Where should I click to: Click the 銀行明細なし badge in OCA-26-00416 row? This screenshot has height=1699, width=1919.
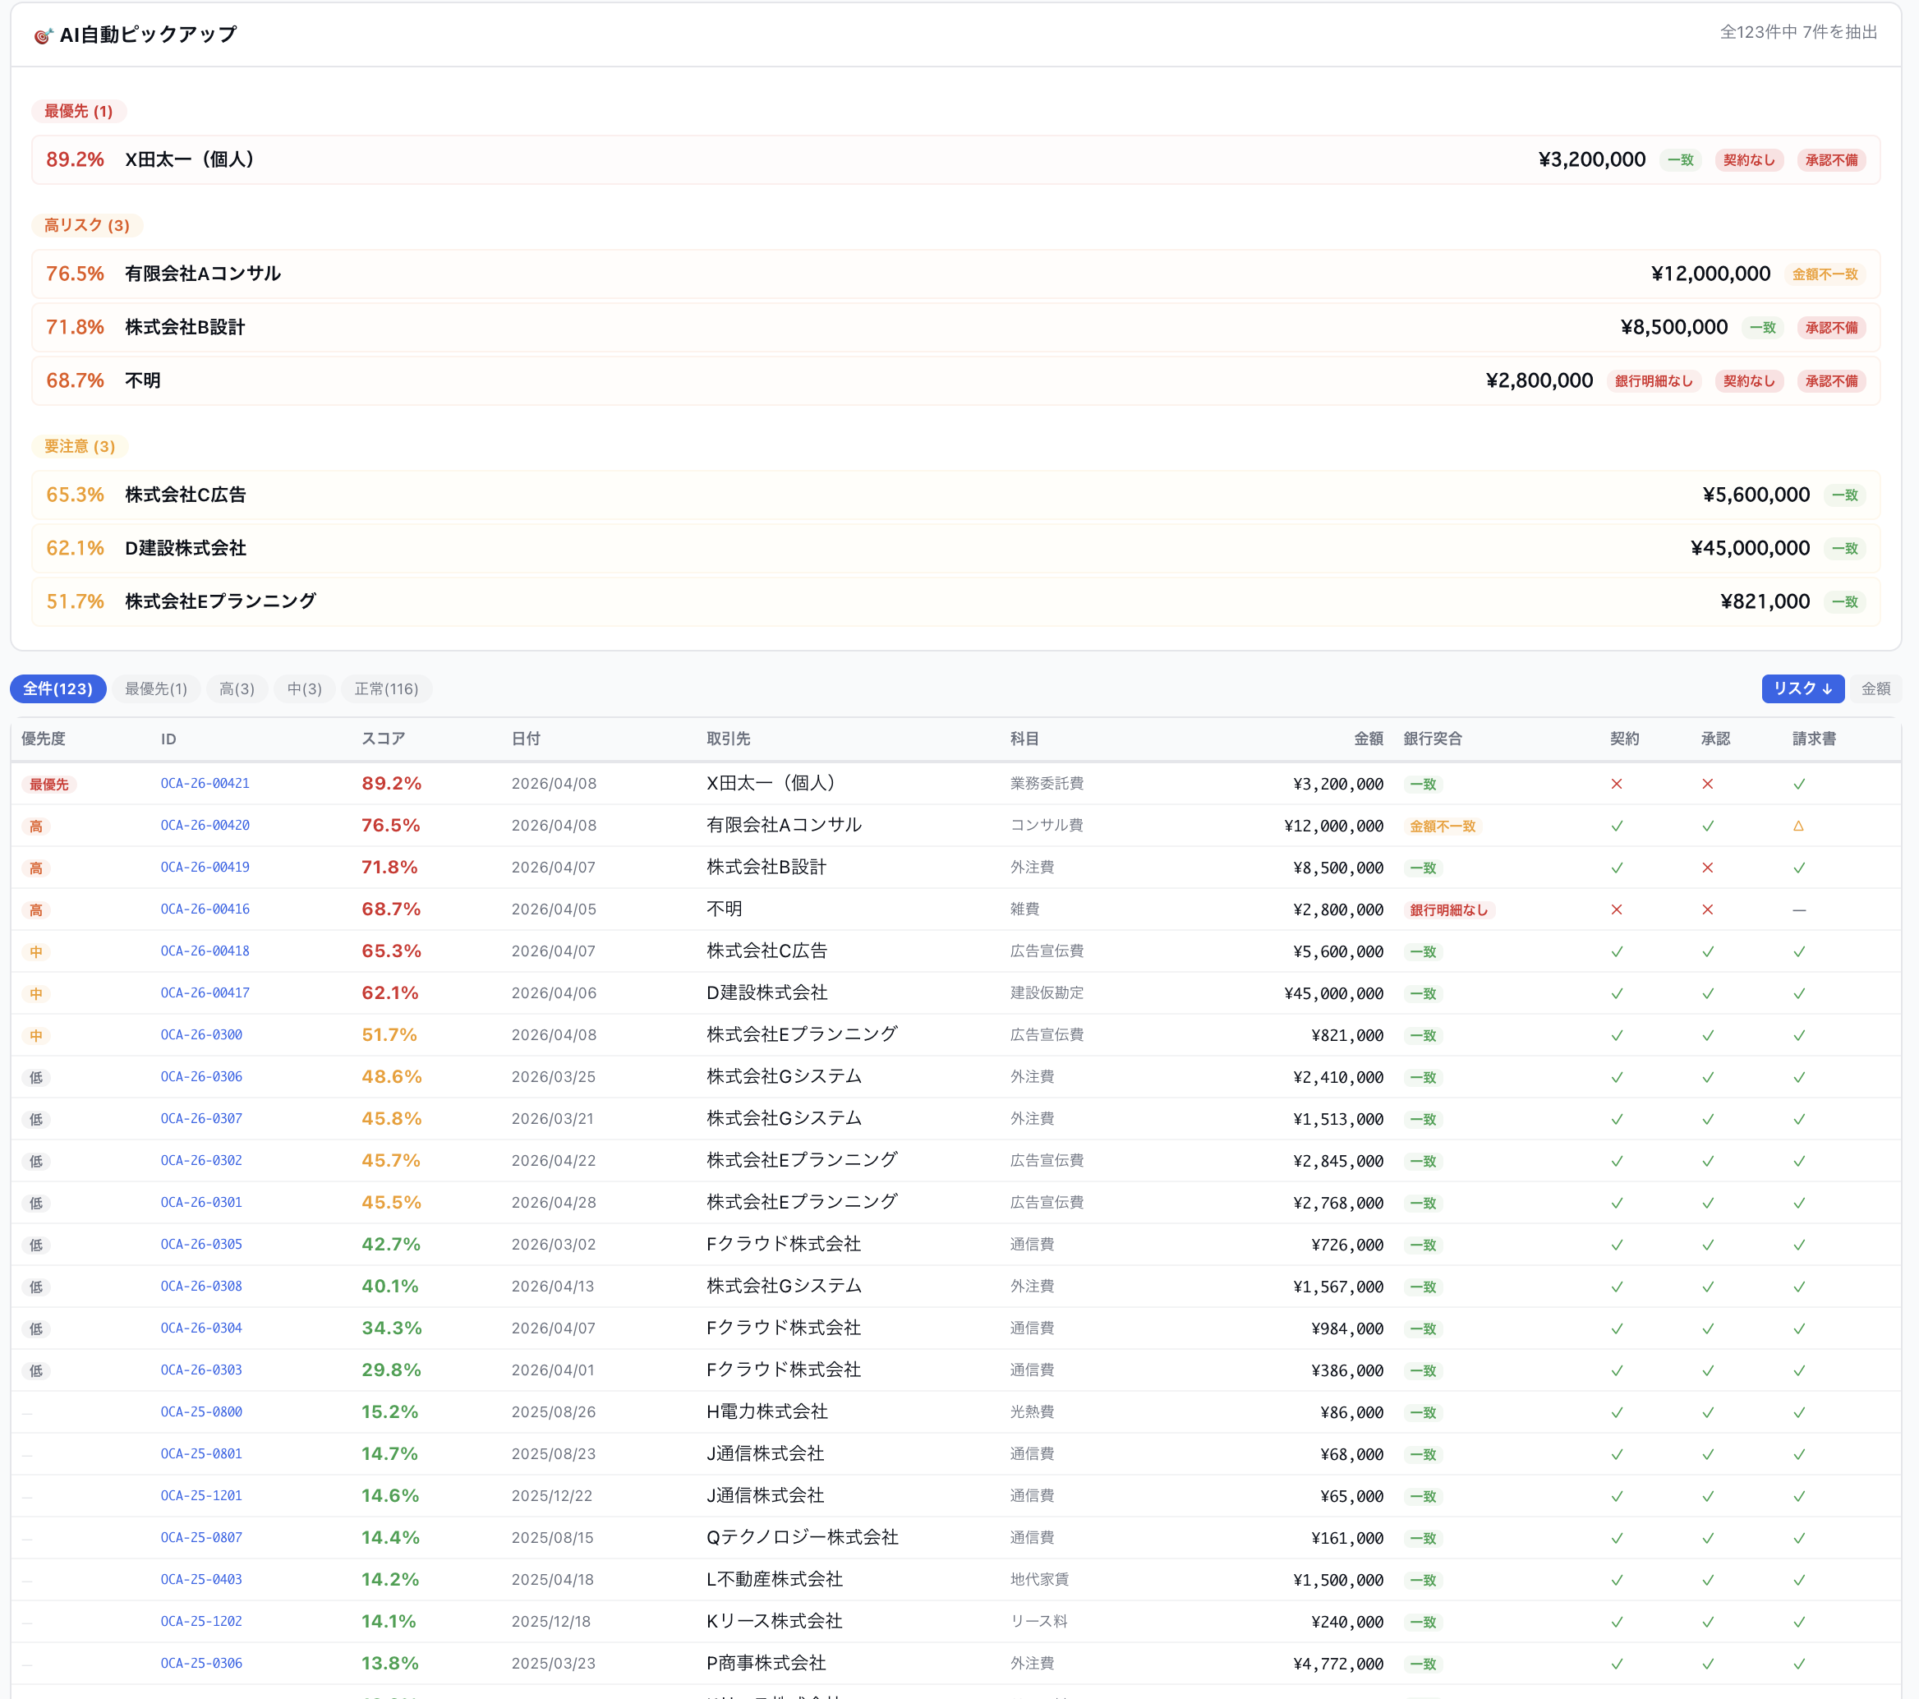coord(1448,909)
